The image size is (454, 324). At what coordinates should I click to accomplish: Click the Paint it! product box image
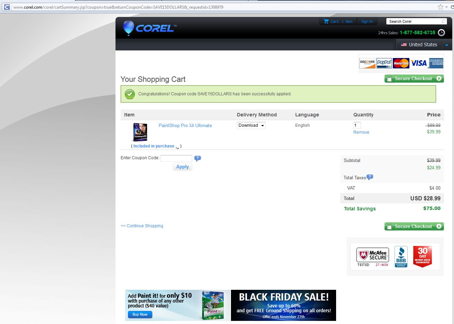[213, 306]
